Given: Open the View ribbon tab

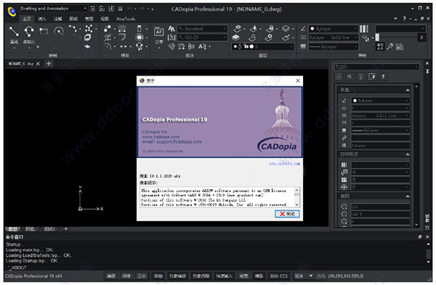Looking at the screenshot, I should [105, 19].
